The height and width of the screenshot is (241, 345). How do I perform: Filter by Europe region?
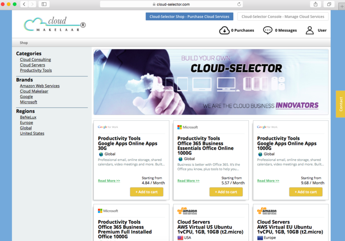point(27,122)
